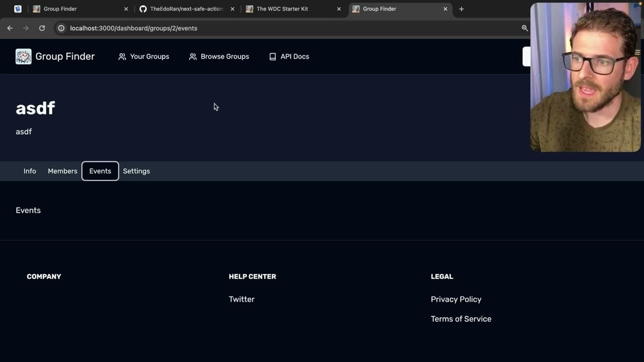
Task: Switch to The WDC Starter Kit tab
Action: (293, 9)
